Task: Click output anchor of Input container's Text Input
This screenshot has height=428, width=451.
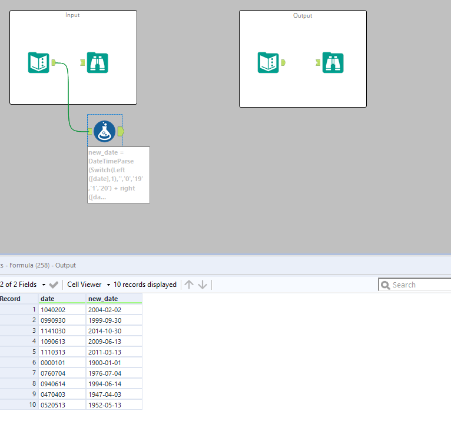Action: [54, 62]
